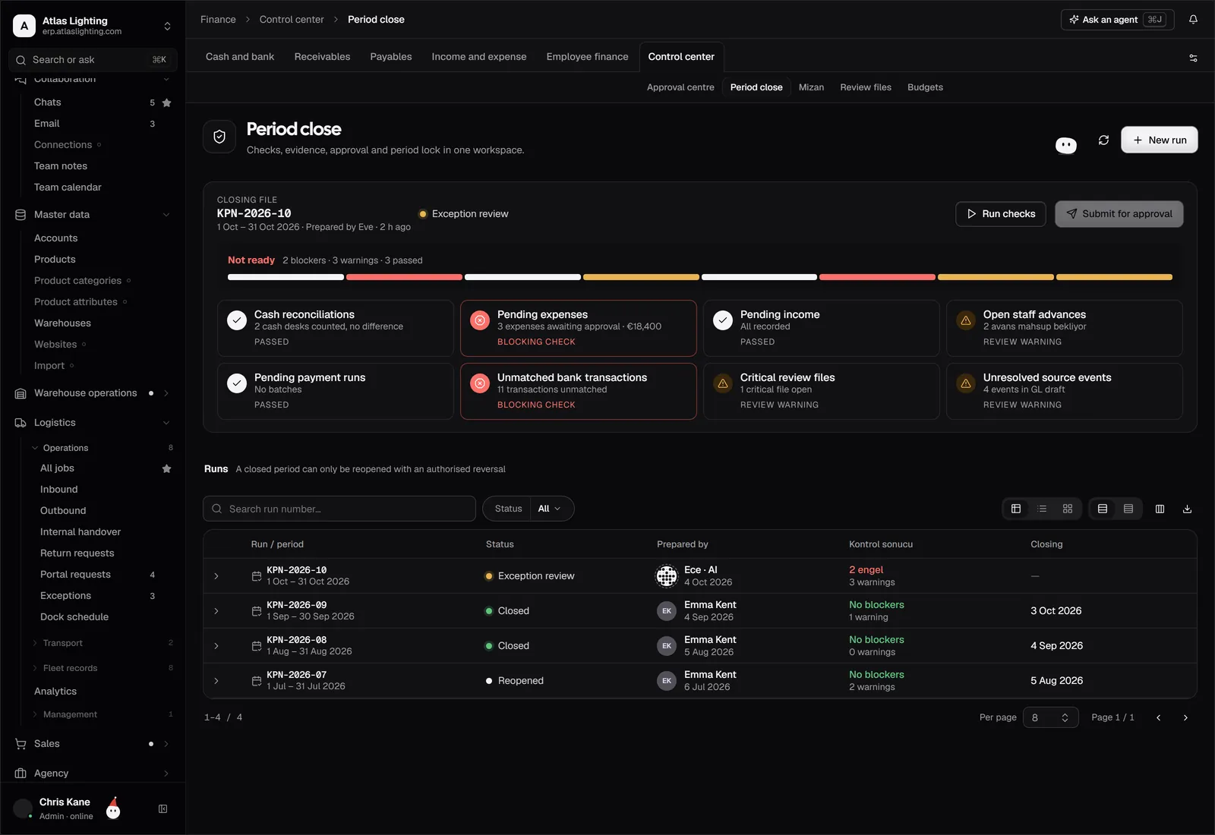The width and height of the screenshot is (1215, 835).
Task: Open the Status All filter dropdown
Action: pos(529,509)
